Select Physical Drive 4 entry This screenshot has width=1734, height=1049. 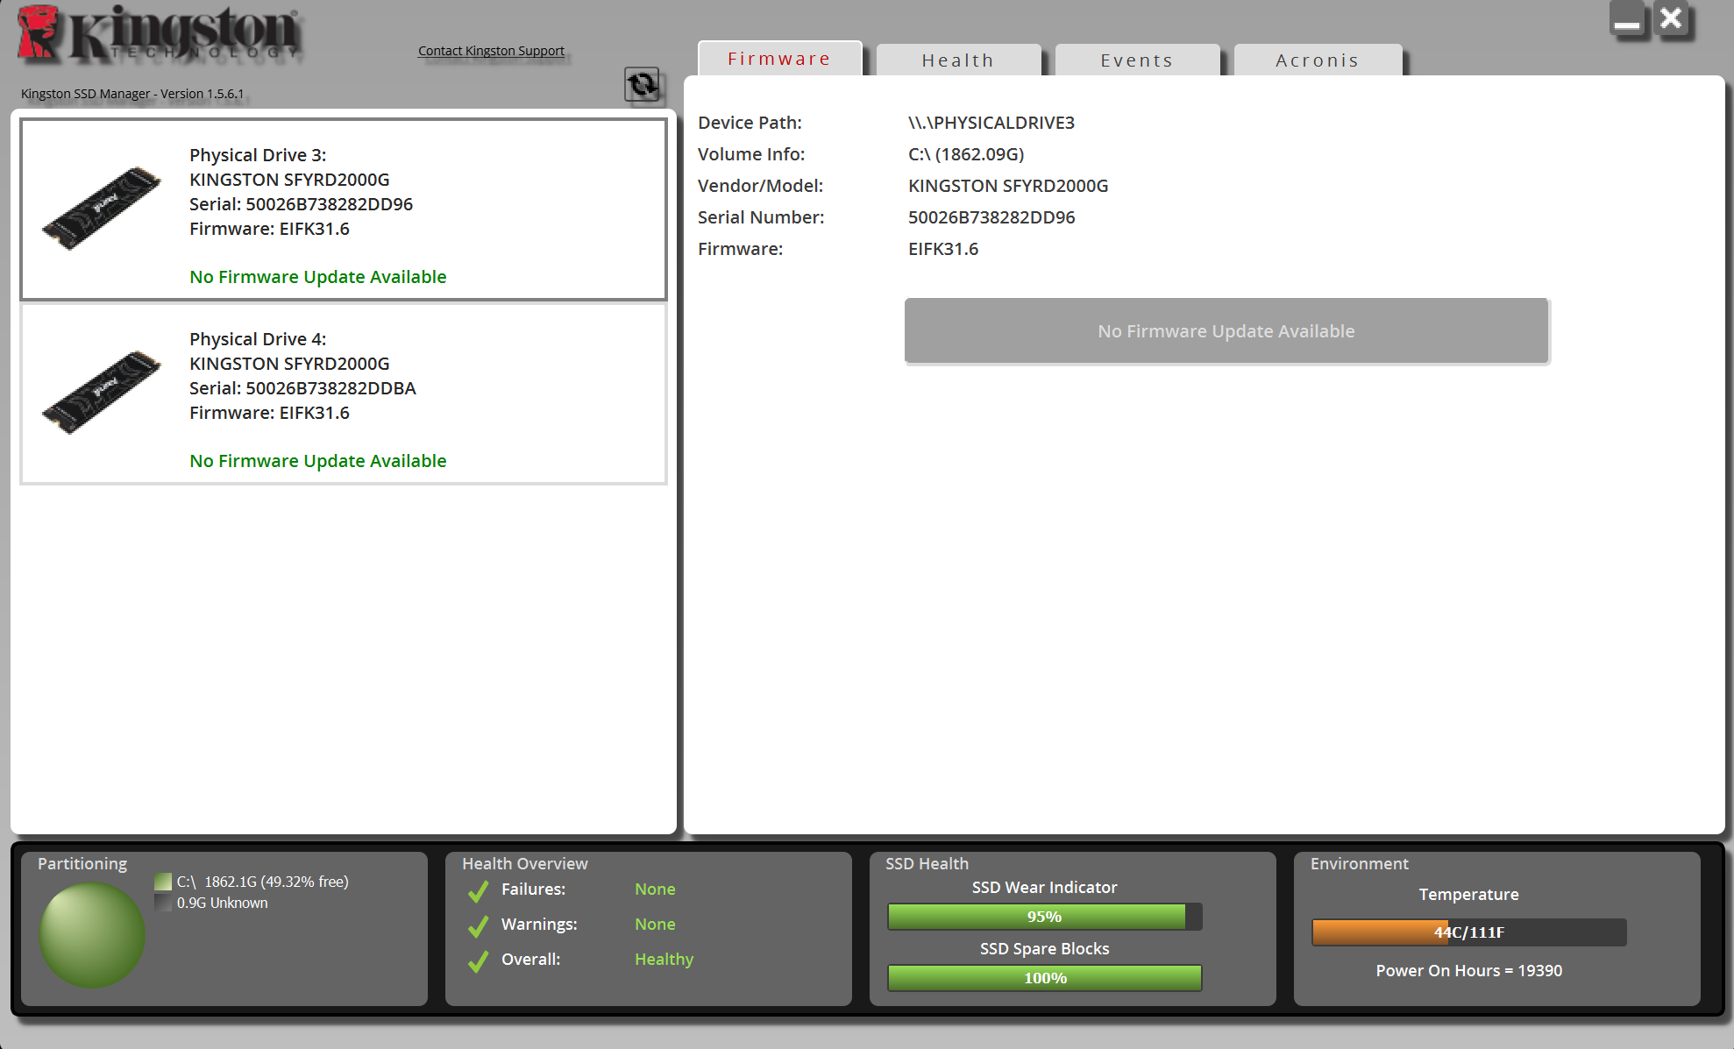(344, 394)
